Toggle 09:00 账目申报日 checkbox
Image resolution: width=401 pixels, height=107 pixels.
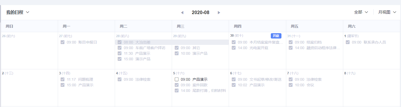pos(63,42)
